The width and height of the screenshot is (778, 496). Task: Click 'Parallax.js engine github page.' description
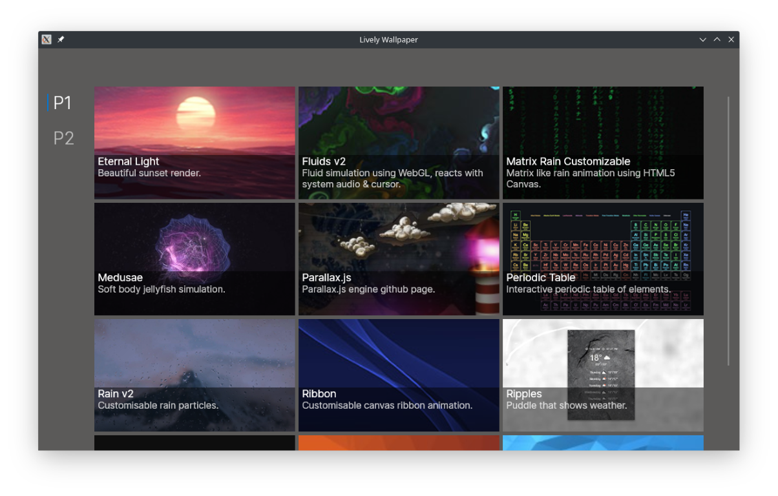click(x=368, y=289)
